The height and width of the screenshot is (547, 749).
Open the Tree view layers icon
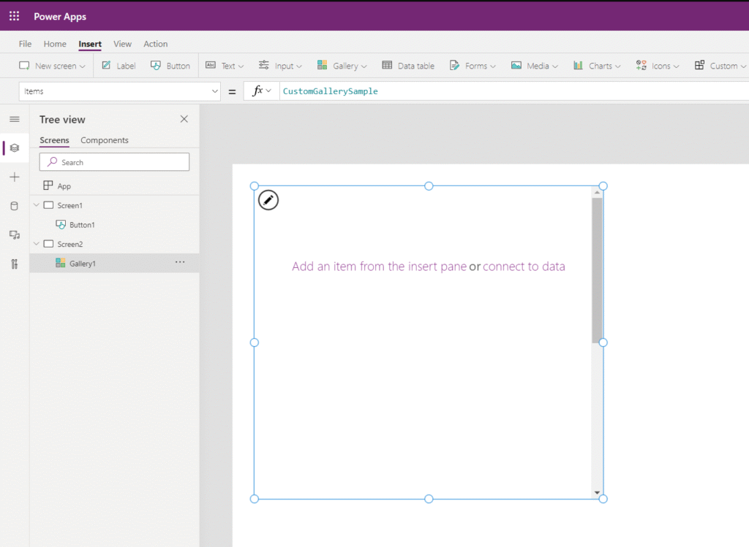coord(15,148)
